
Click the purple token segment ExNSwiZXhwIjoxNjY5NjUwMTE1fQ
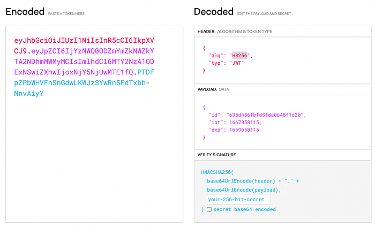tap(74, 72)
